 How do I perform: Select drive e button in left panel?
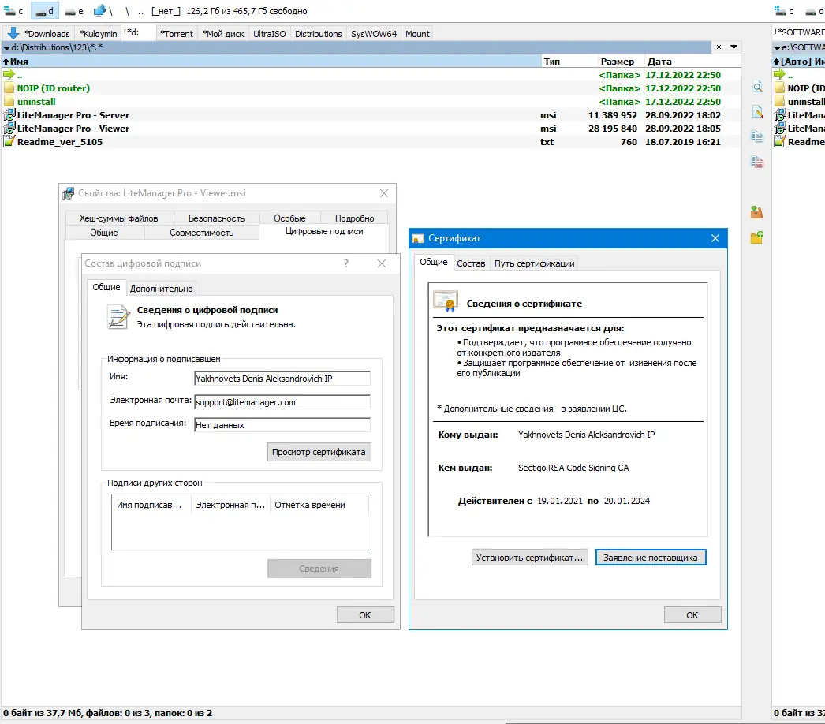point(73,10)
